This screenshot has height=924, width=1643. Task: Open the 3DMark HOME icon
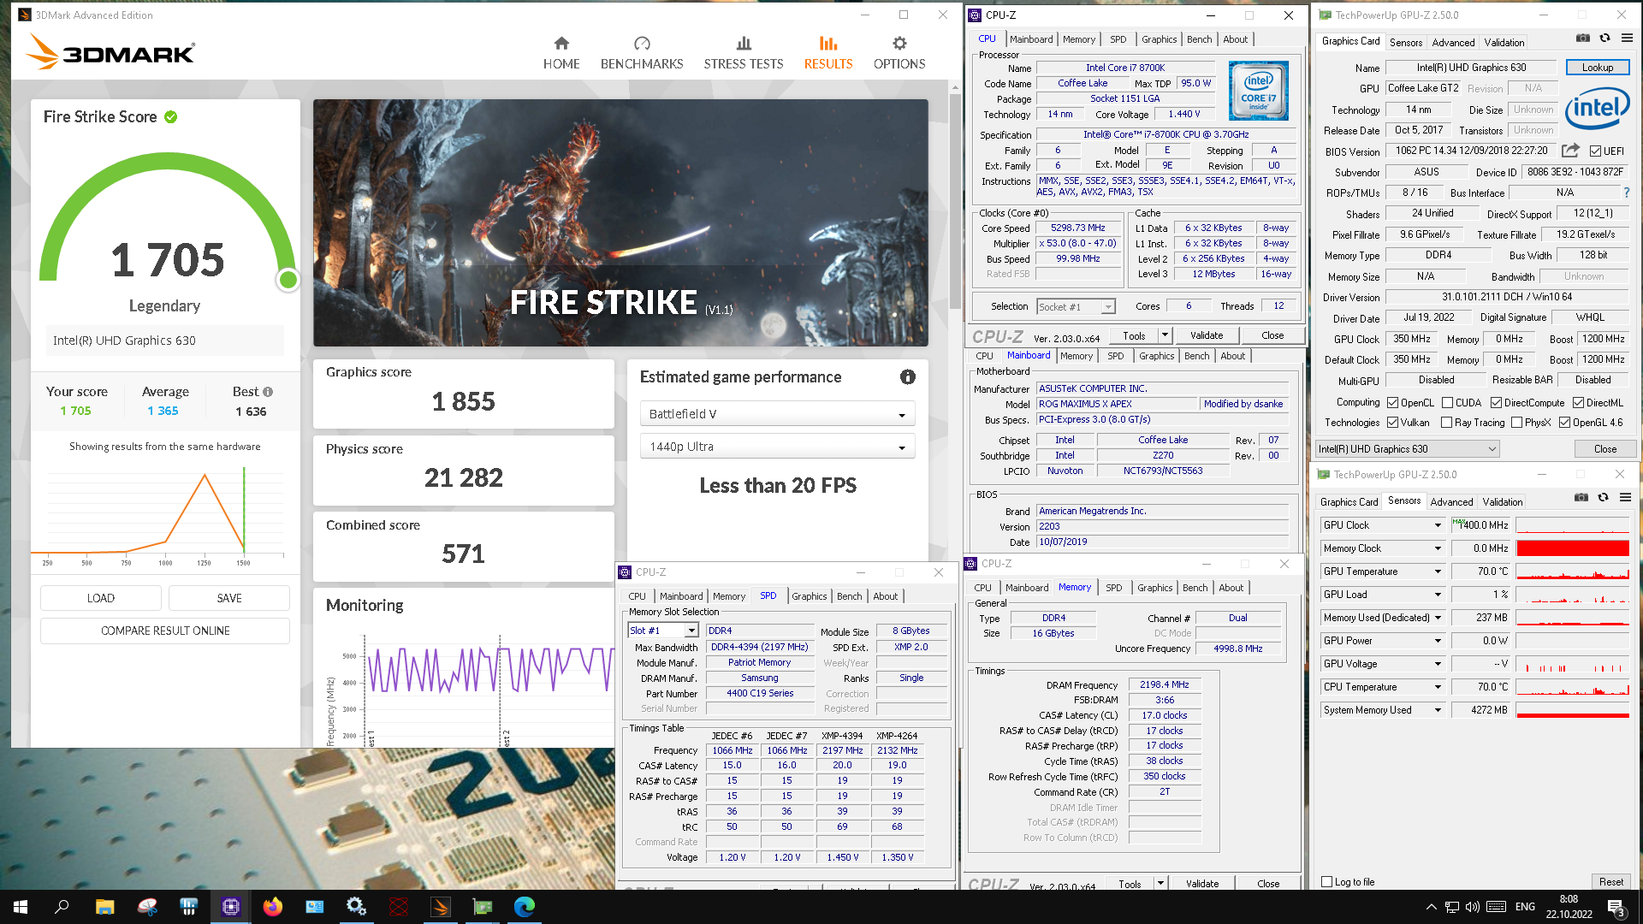tap(561, 43)
